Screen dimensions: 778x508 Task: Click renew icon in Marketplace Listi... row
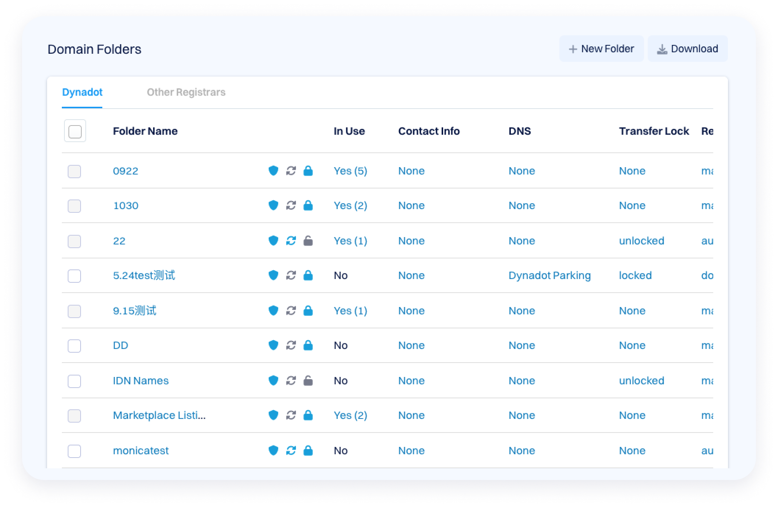(x=291, y=415)
